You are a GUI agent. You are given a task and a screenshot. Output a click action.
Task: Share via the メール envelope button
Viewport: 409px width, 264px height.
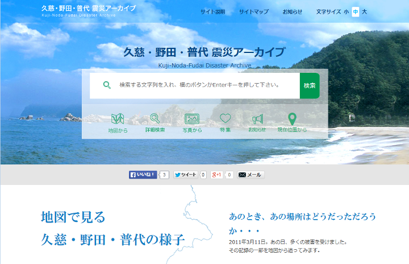pos(251,175)
